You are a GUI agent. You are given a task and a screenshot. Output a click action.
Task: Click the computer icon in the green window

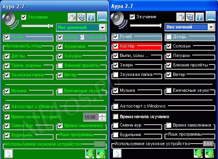82,17
